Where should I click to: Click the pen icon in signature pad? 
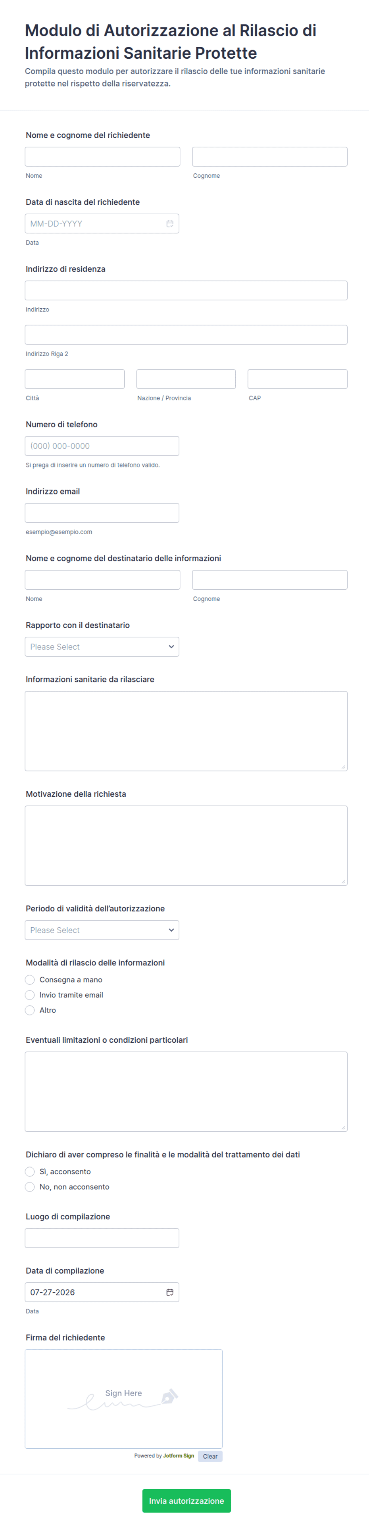point(169,1396)
